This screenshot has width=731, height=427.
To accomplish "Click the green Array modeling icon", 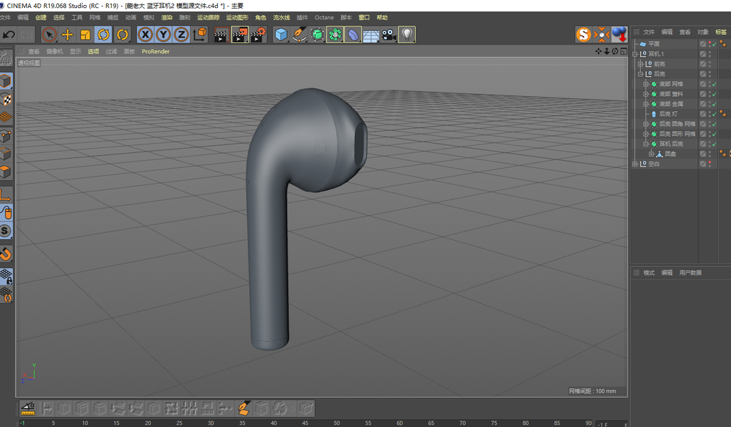I will 335,34.
